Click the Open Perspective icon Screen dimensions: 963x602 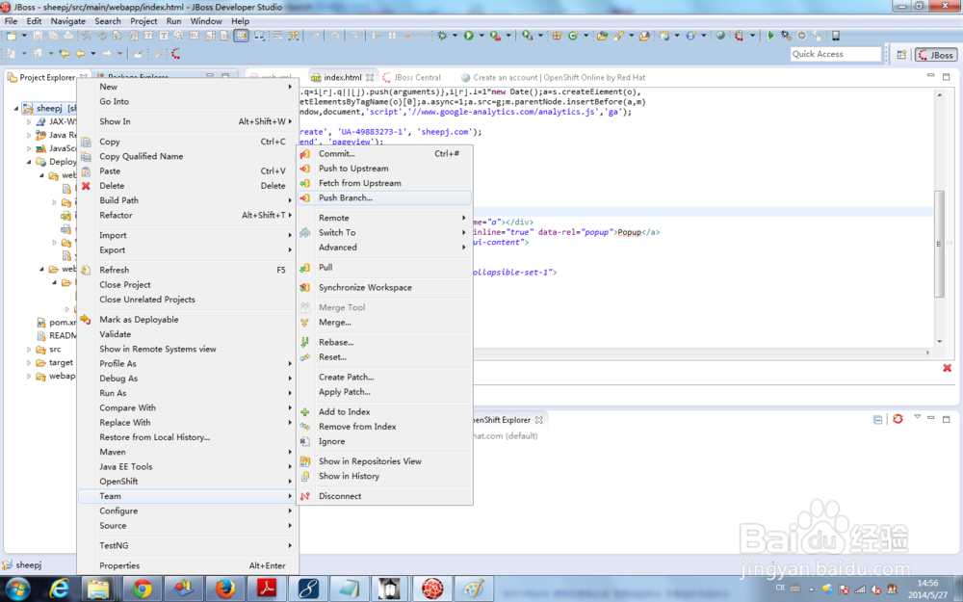pos(901,55)
